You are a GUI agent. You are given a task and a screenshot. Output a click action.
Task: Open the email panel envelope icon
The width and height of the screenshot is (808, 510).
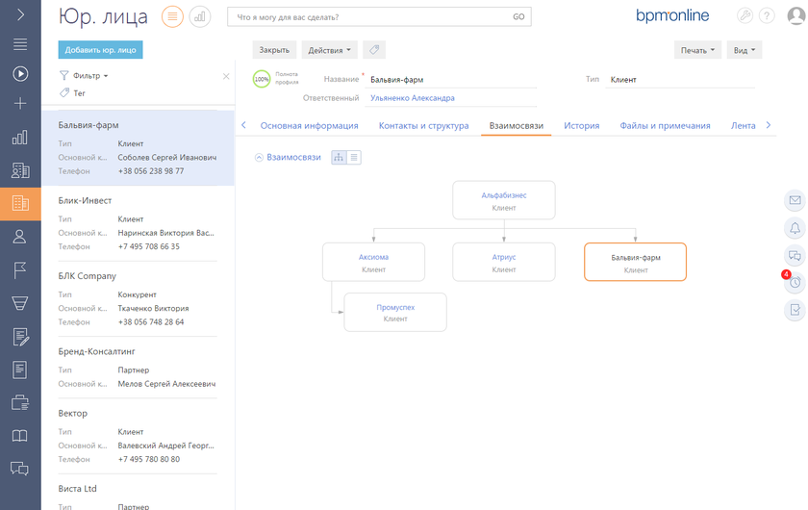[x=795, y=201]
